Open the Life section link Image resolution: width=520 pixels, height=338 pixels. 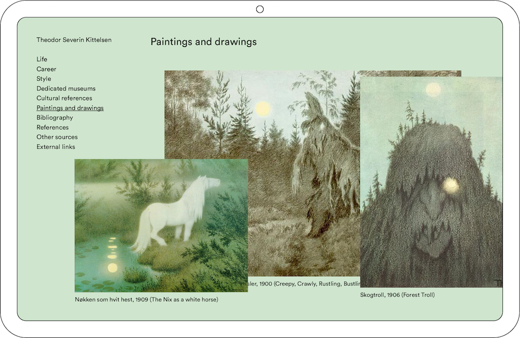tap(42, 59)
